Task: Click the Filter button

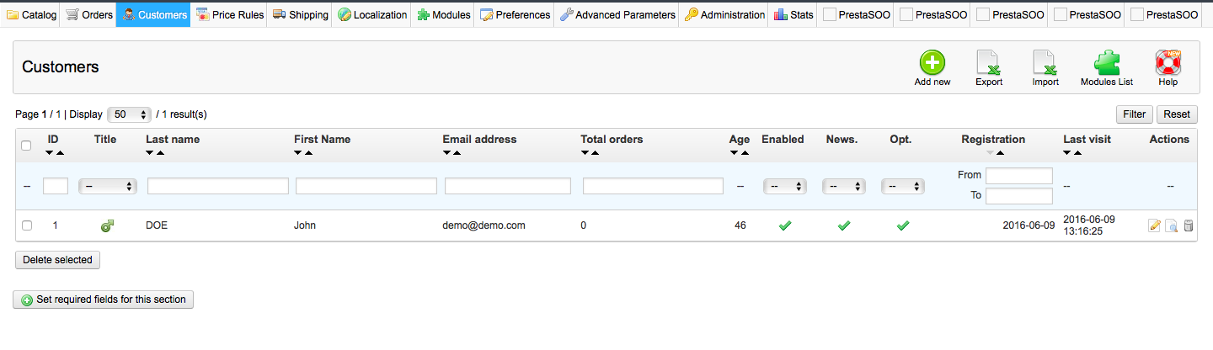Action: [x=1134, y=114]
